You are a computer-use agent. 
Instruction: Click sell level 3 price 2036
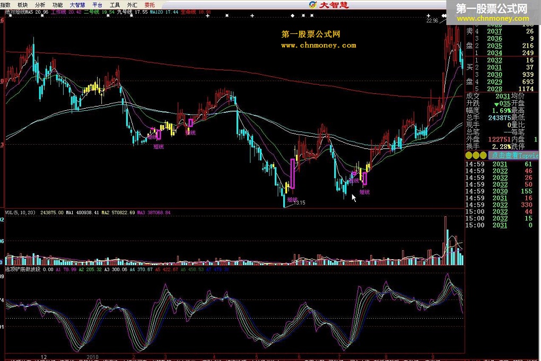(494, 39)
